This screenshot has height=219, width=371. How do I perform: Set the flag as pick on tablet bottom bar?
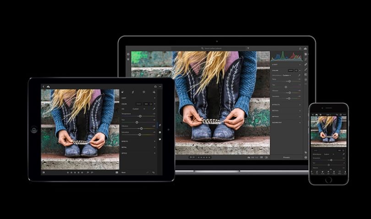pos(87,172)
